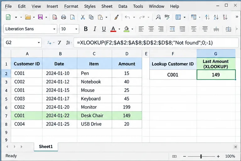Click Zoom In plus button
This screenshot has height=161, width=241.
(x=218, y=156)
